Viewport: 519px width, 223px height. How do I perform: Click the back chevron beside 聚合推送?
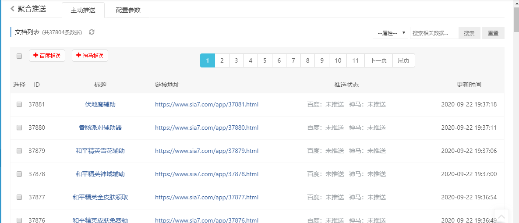(12, 9)
